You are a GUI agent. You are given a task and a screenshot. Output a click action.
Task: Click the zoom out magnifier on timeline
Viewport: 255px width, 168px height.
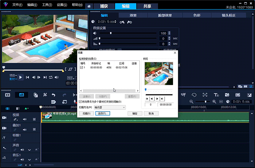coord(191,101)
